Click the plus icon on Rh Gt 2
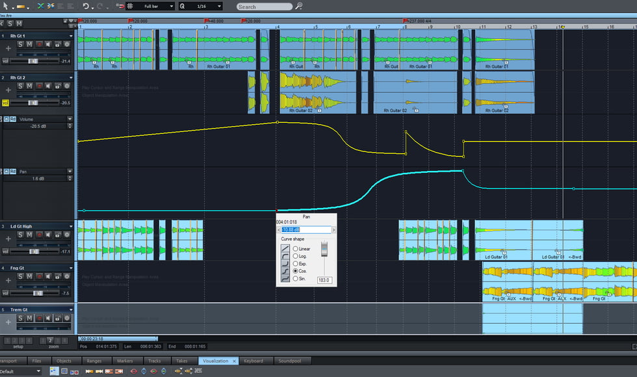The height and width of the screenshot is (377, 637). tap(8, 90)
